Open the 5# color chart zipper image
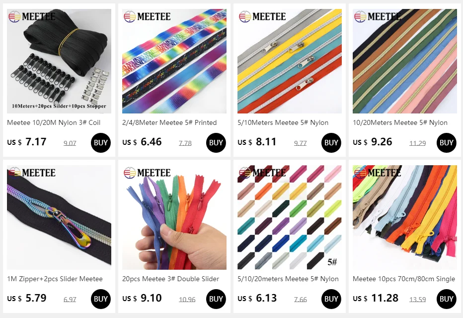 coord(289,217)
